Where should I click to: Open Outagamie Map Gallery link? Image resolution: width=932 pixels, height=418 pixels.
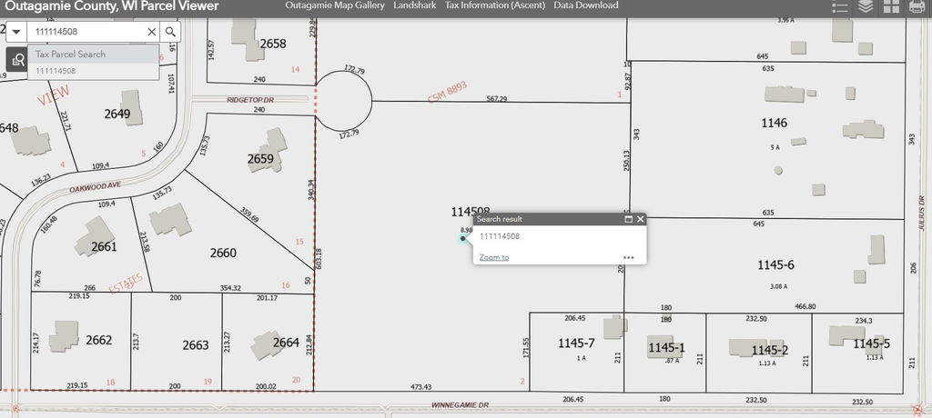(335, 5)
